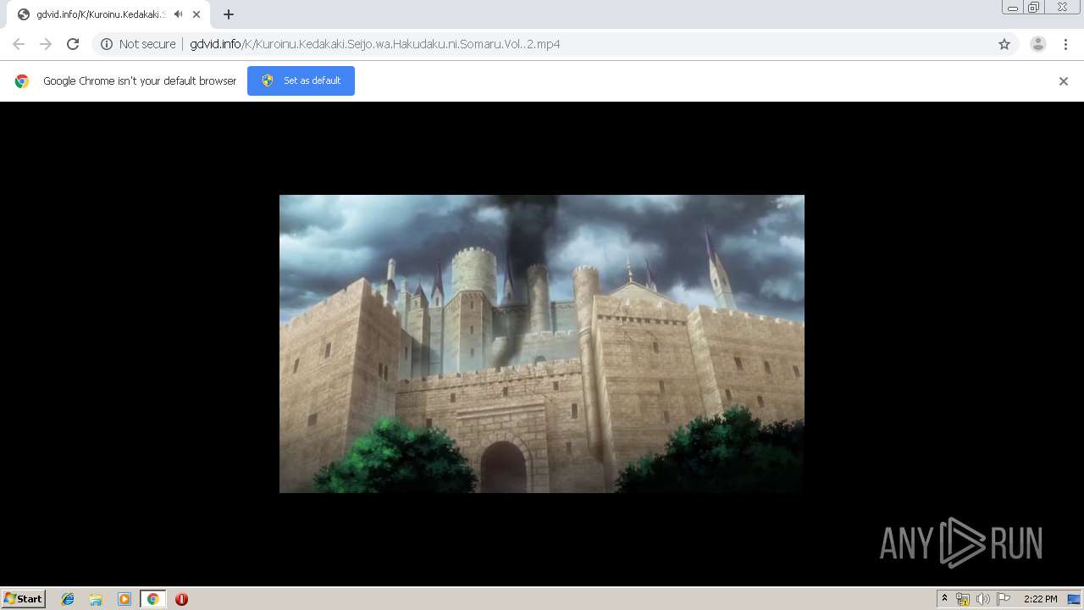Open the red Opera taskbar icon
1084x610 pixels.
181,599
